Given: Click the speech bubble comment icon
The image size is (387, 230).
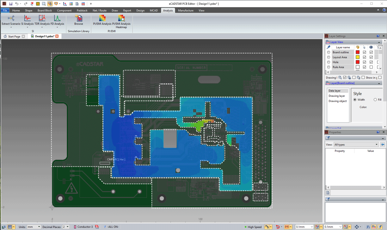Looking at the screenshot, I should point(56,4).
